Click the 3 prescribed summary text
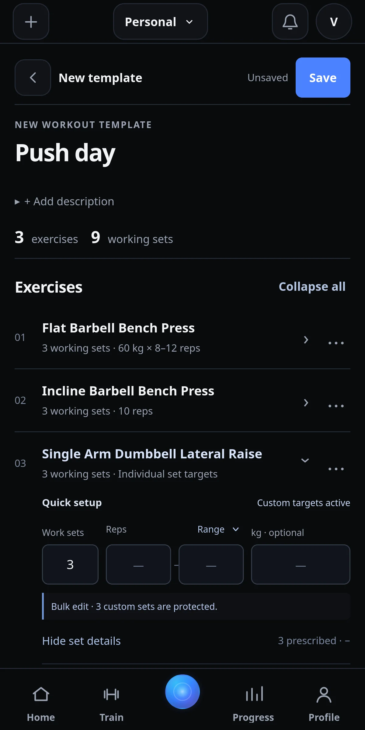This screenshot has width=365, height=730. pyautogui.click(x=314, y=641)
